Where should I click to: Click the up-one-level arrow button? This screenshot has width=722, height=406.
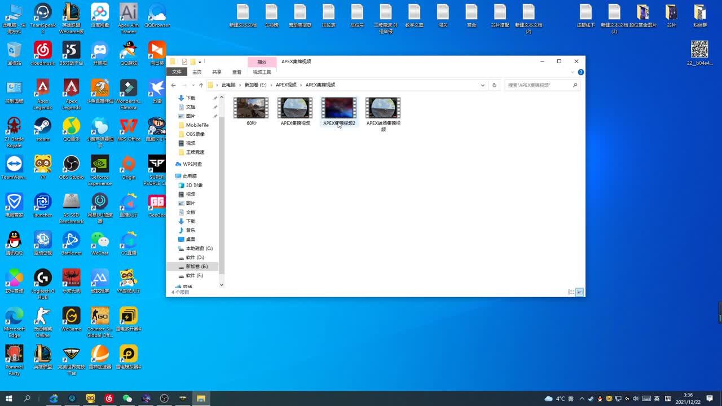tap(201, 85)
